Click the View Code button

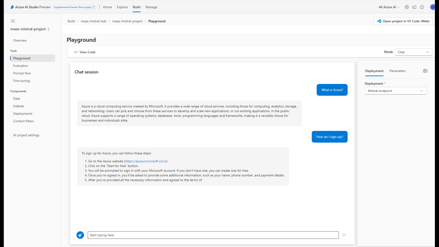point(85,52)
